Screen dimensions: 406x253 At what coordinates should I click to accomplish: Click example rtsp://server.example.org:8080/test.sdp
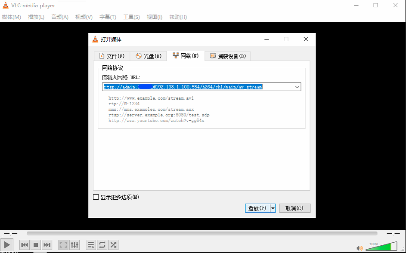point(159,115)
